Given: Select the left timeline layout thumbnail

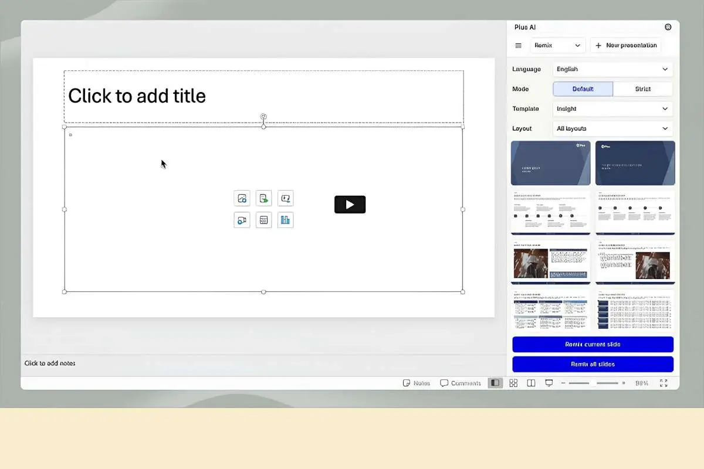Looking at the screenshot, I should (x=550, y=212).
